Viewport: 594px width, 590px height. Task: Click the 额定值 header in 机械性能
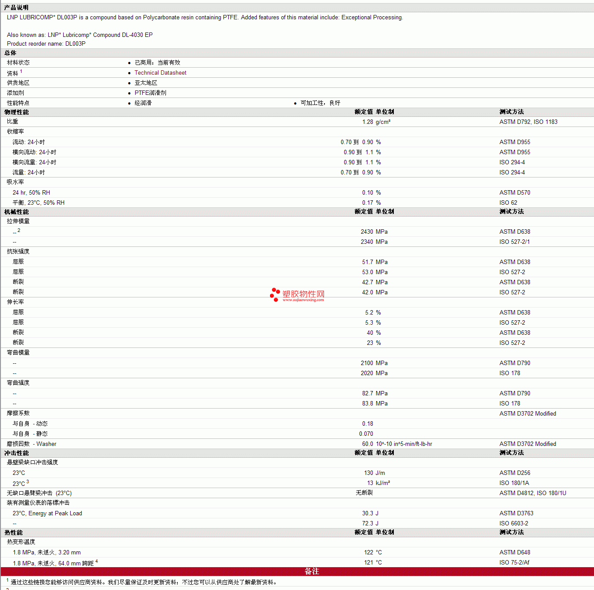(x=364, y=212)
